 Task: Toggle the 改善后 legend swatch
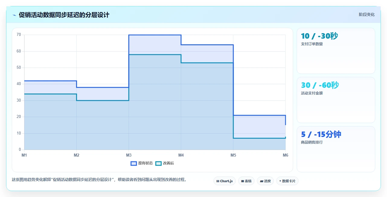pos(158,163)
